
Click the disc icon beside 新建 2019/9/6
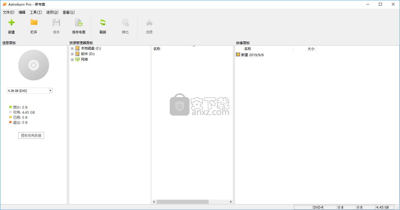click(x=238, y=55)
